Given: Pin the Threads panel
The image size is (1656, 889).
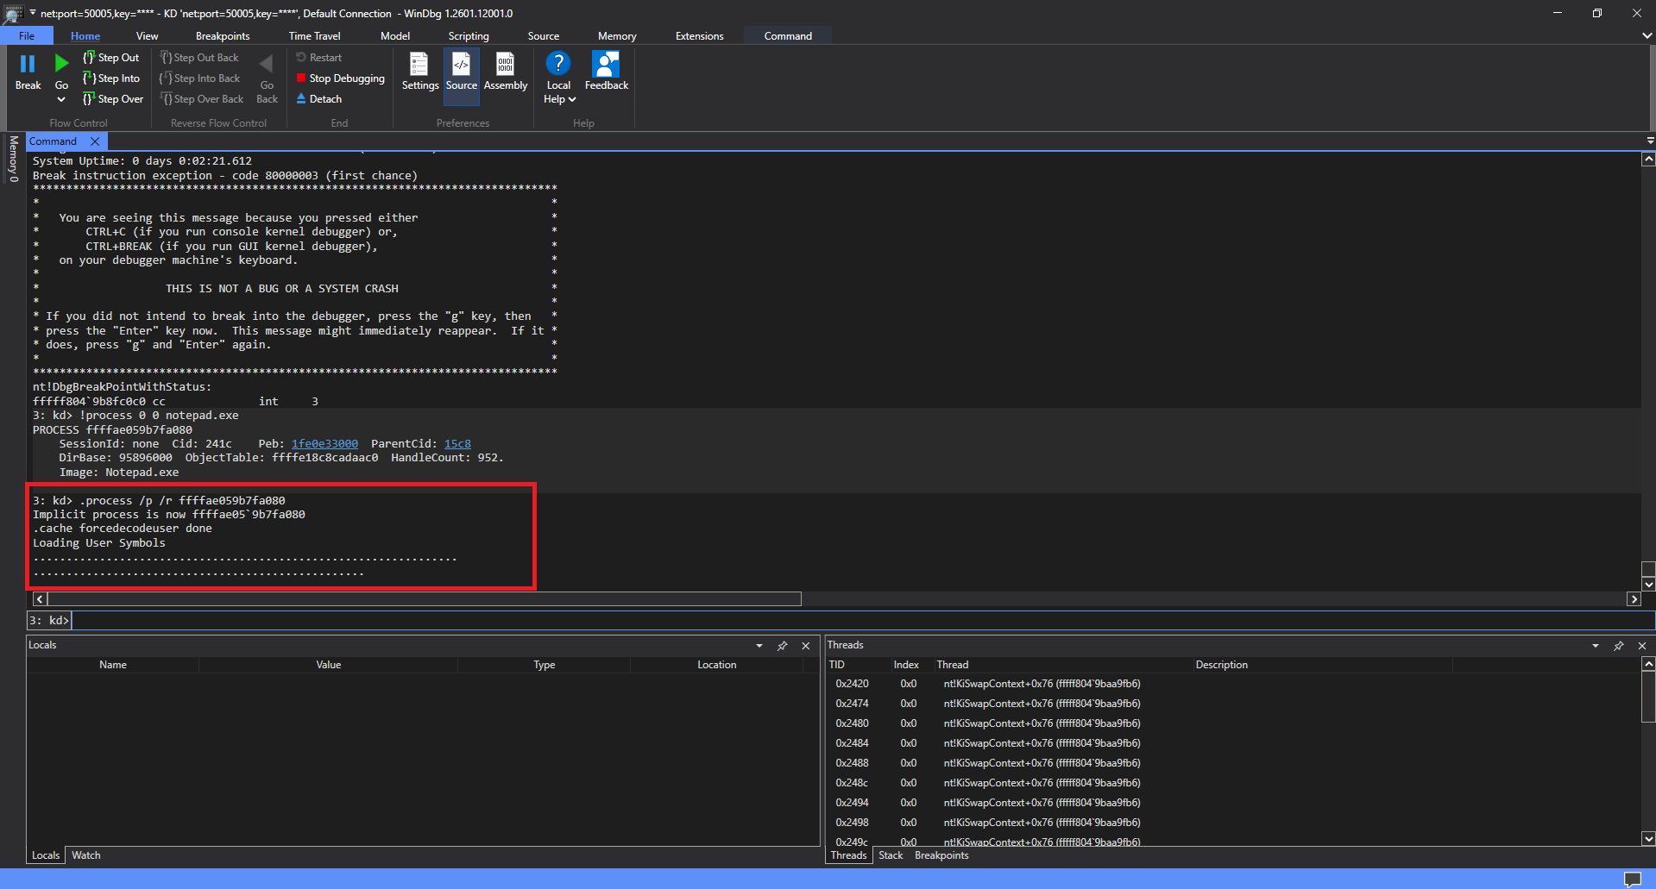Looking at the screenshot, I should click(1618, 646).
